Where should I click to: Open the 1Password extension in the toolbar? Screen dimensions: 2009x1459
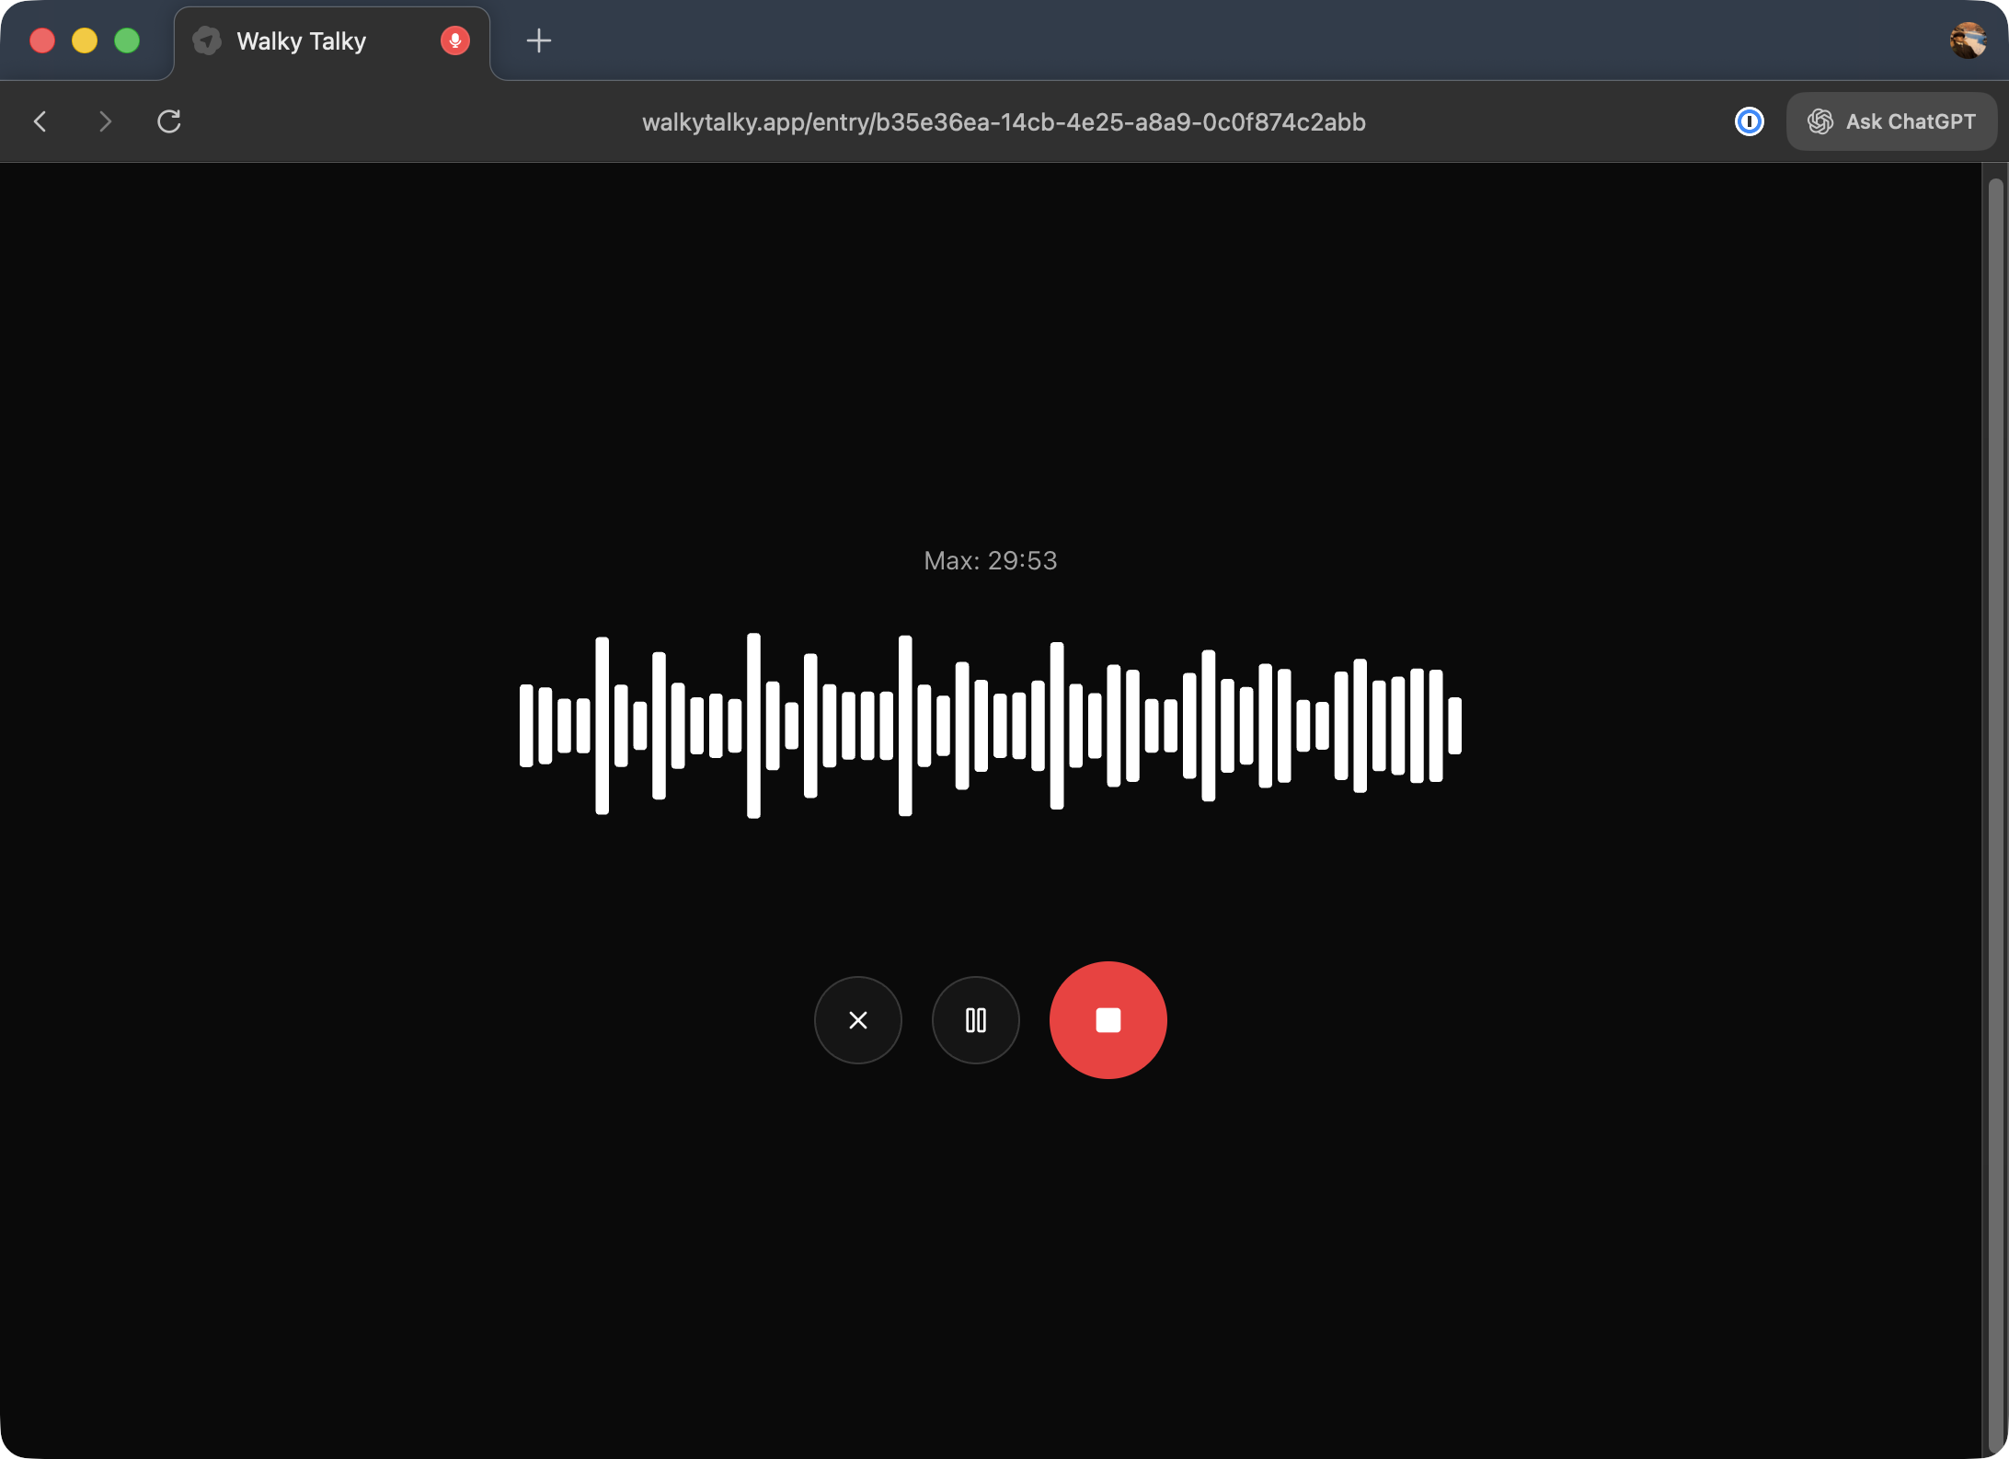(x=1749, y=121)
